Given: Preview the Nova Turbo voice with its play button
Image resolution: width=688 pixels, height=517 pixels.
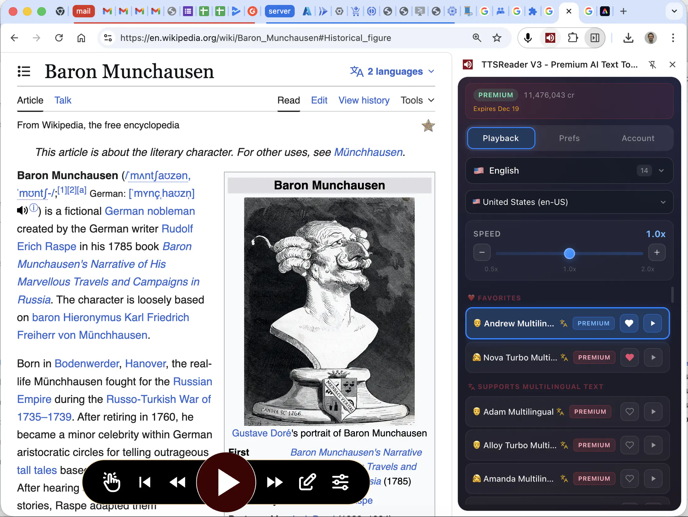Looking at the screenshot, I should click(653, 357).
